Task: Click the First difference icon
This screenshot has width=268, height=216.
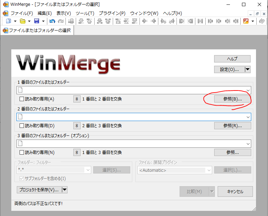Action: click(118, 21)
